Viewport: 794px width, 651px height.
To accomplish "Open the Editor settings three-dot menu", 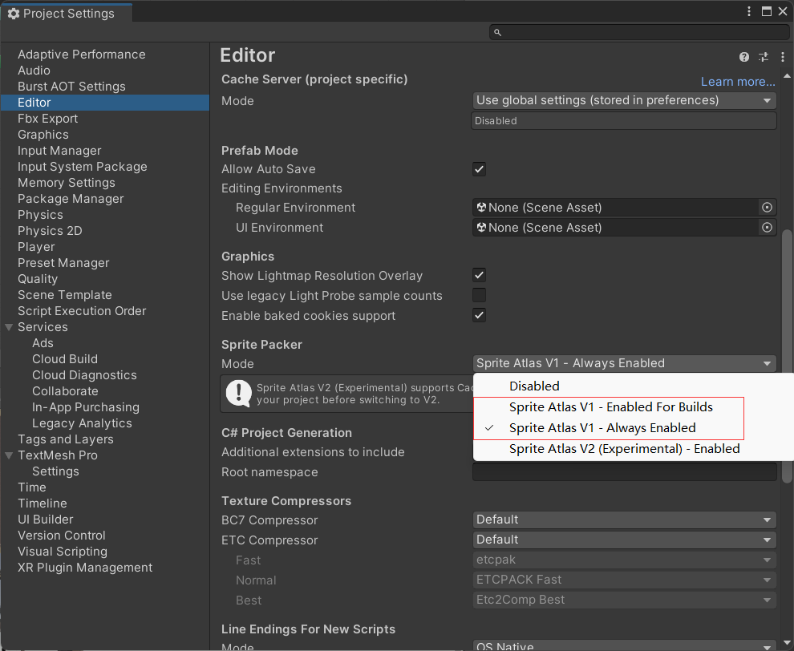I will coord(782,57).
